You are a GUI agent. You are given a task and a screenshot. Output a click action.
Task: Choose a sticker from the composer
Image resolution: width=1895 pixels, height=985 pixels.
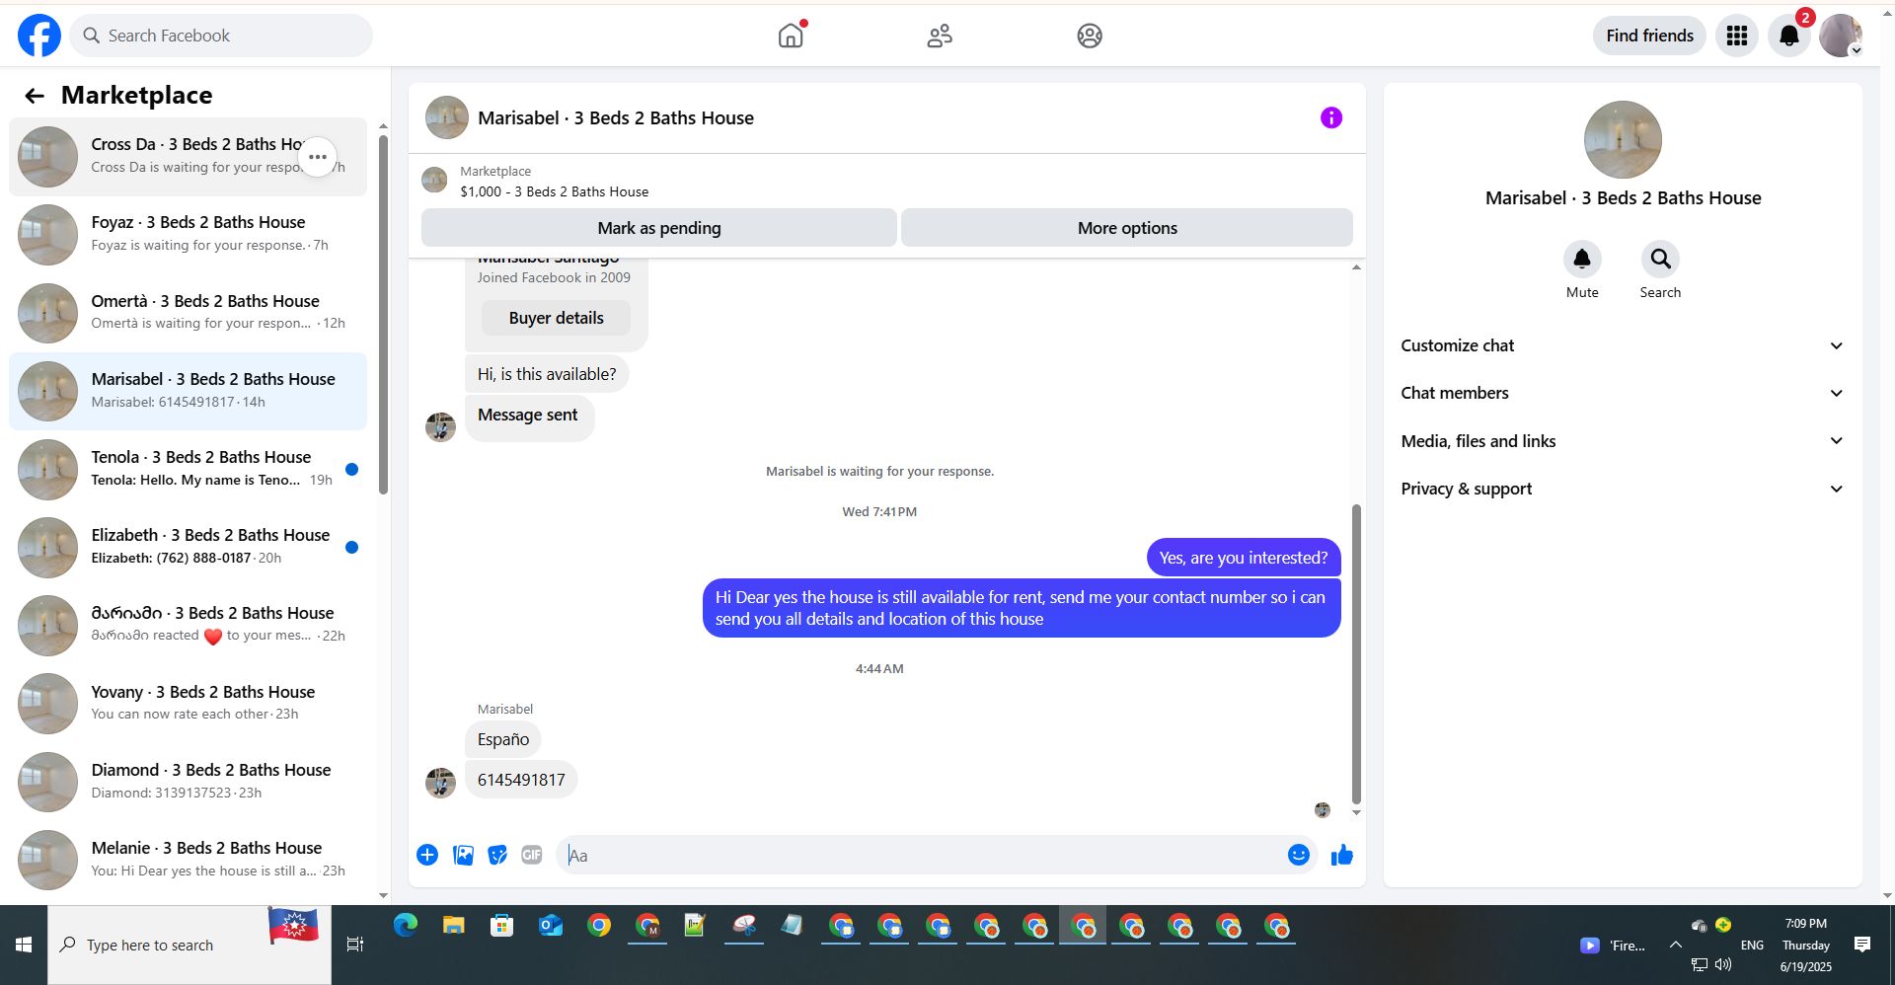point(497,855)
